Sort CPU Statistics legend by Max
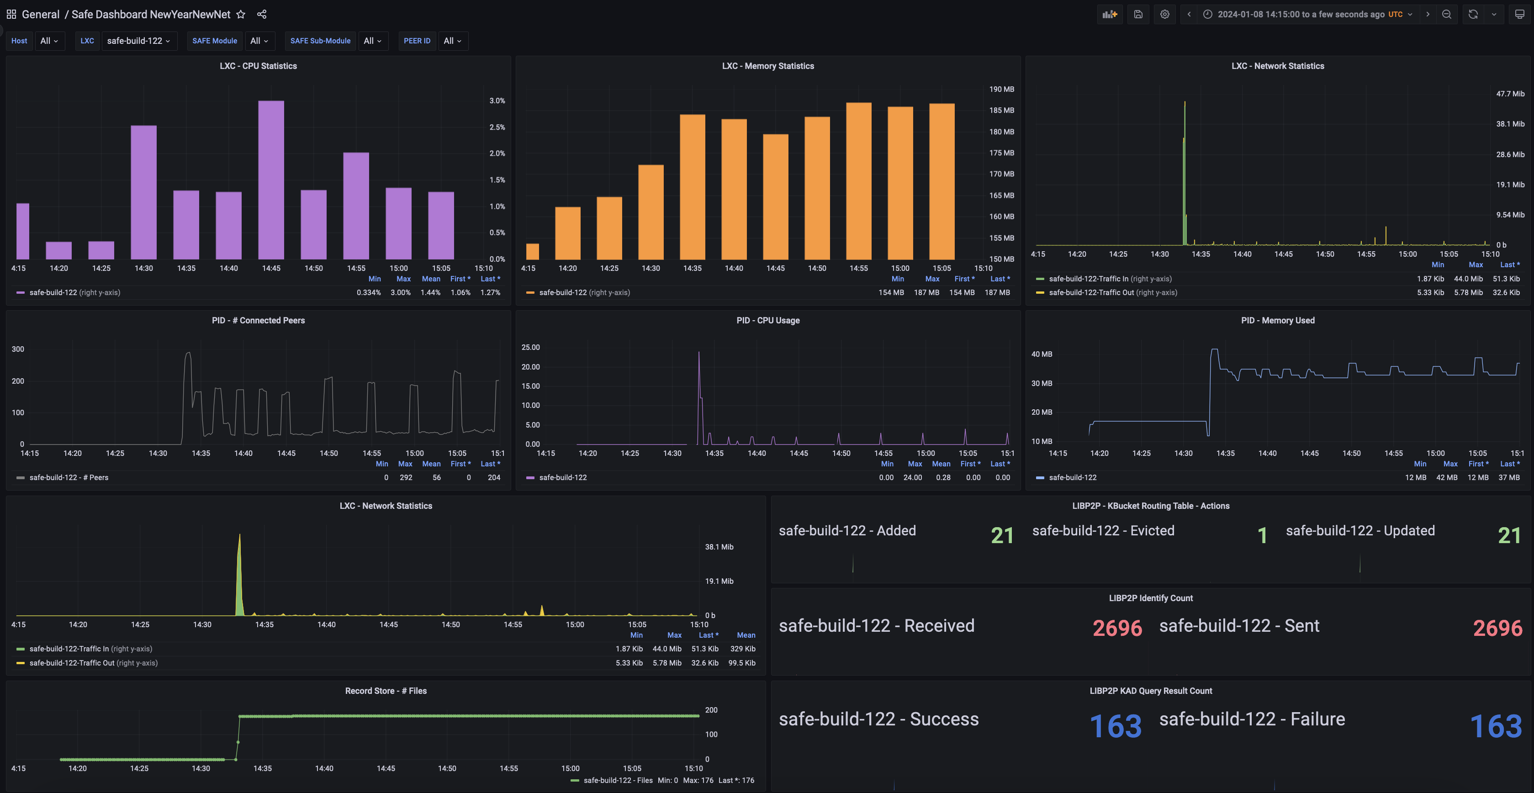Image resolution: width=1534 pixels, height=793 pixels. click(403, 279)
